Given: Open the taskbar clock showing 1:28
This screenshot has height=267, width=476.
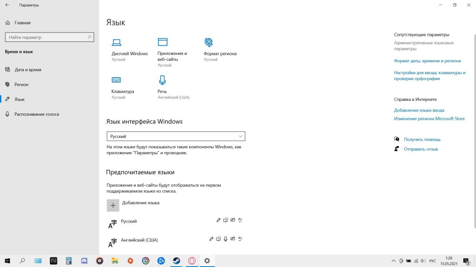Looking at the screenshot, I should pos(449,261).
